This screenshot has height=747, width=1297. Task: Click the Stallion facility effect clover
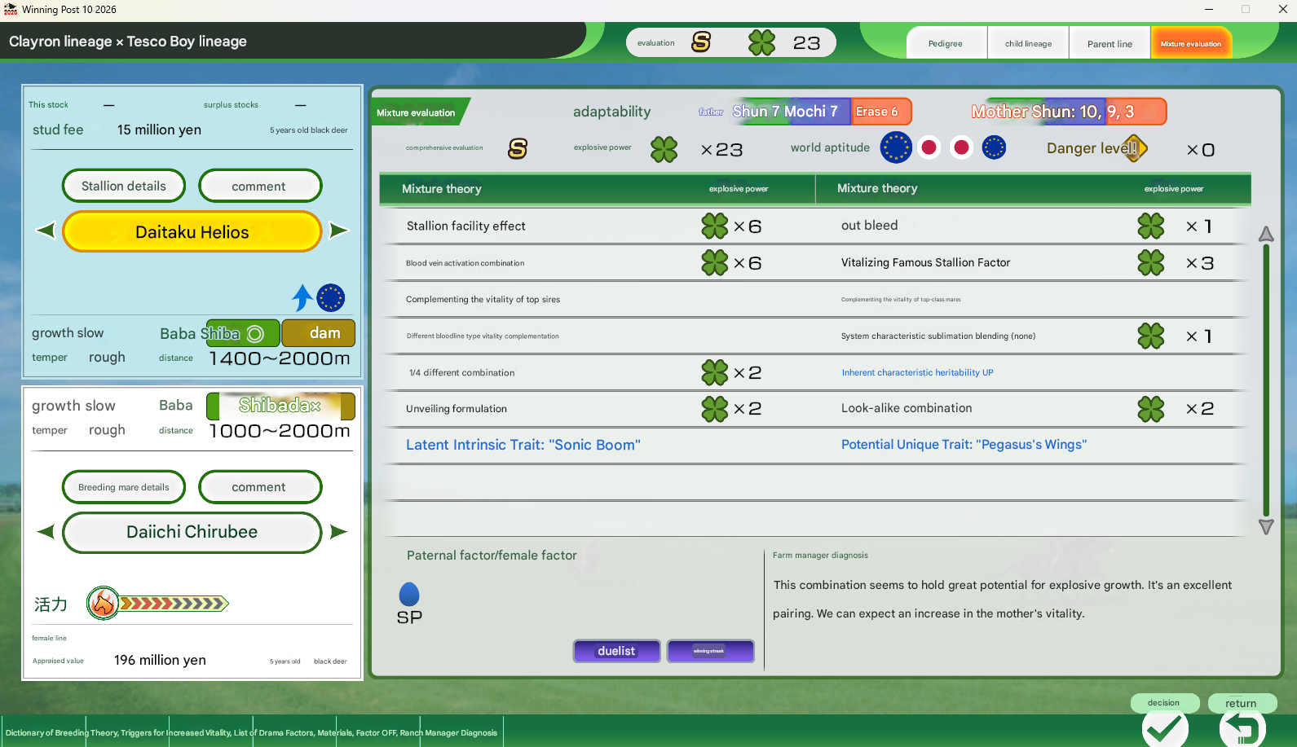click(715, 226)
